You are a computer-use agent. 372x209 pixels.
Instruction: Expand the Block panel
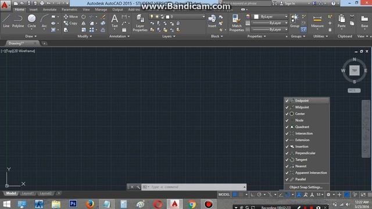(217, 36)
